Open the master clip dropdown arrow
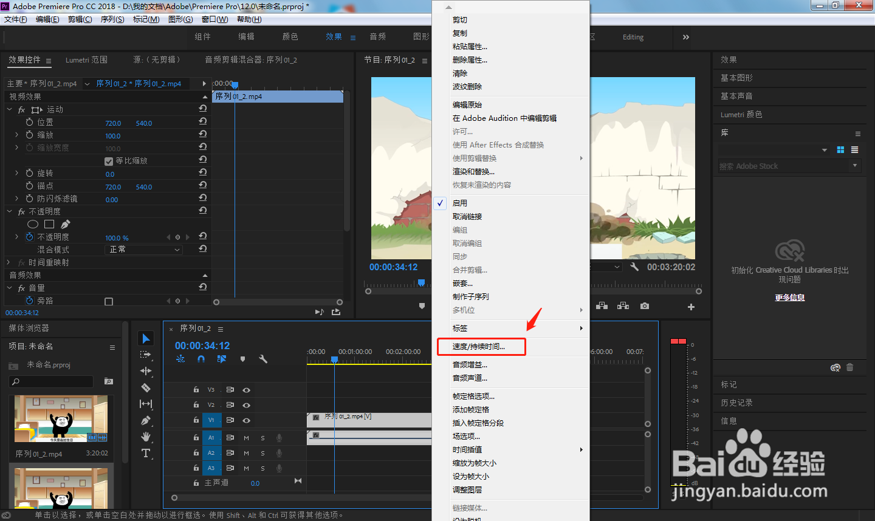875x521 pixels. [87, 84]
